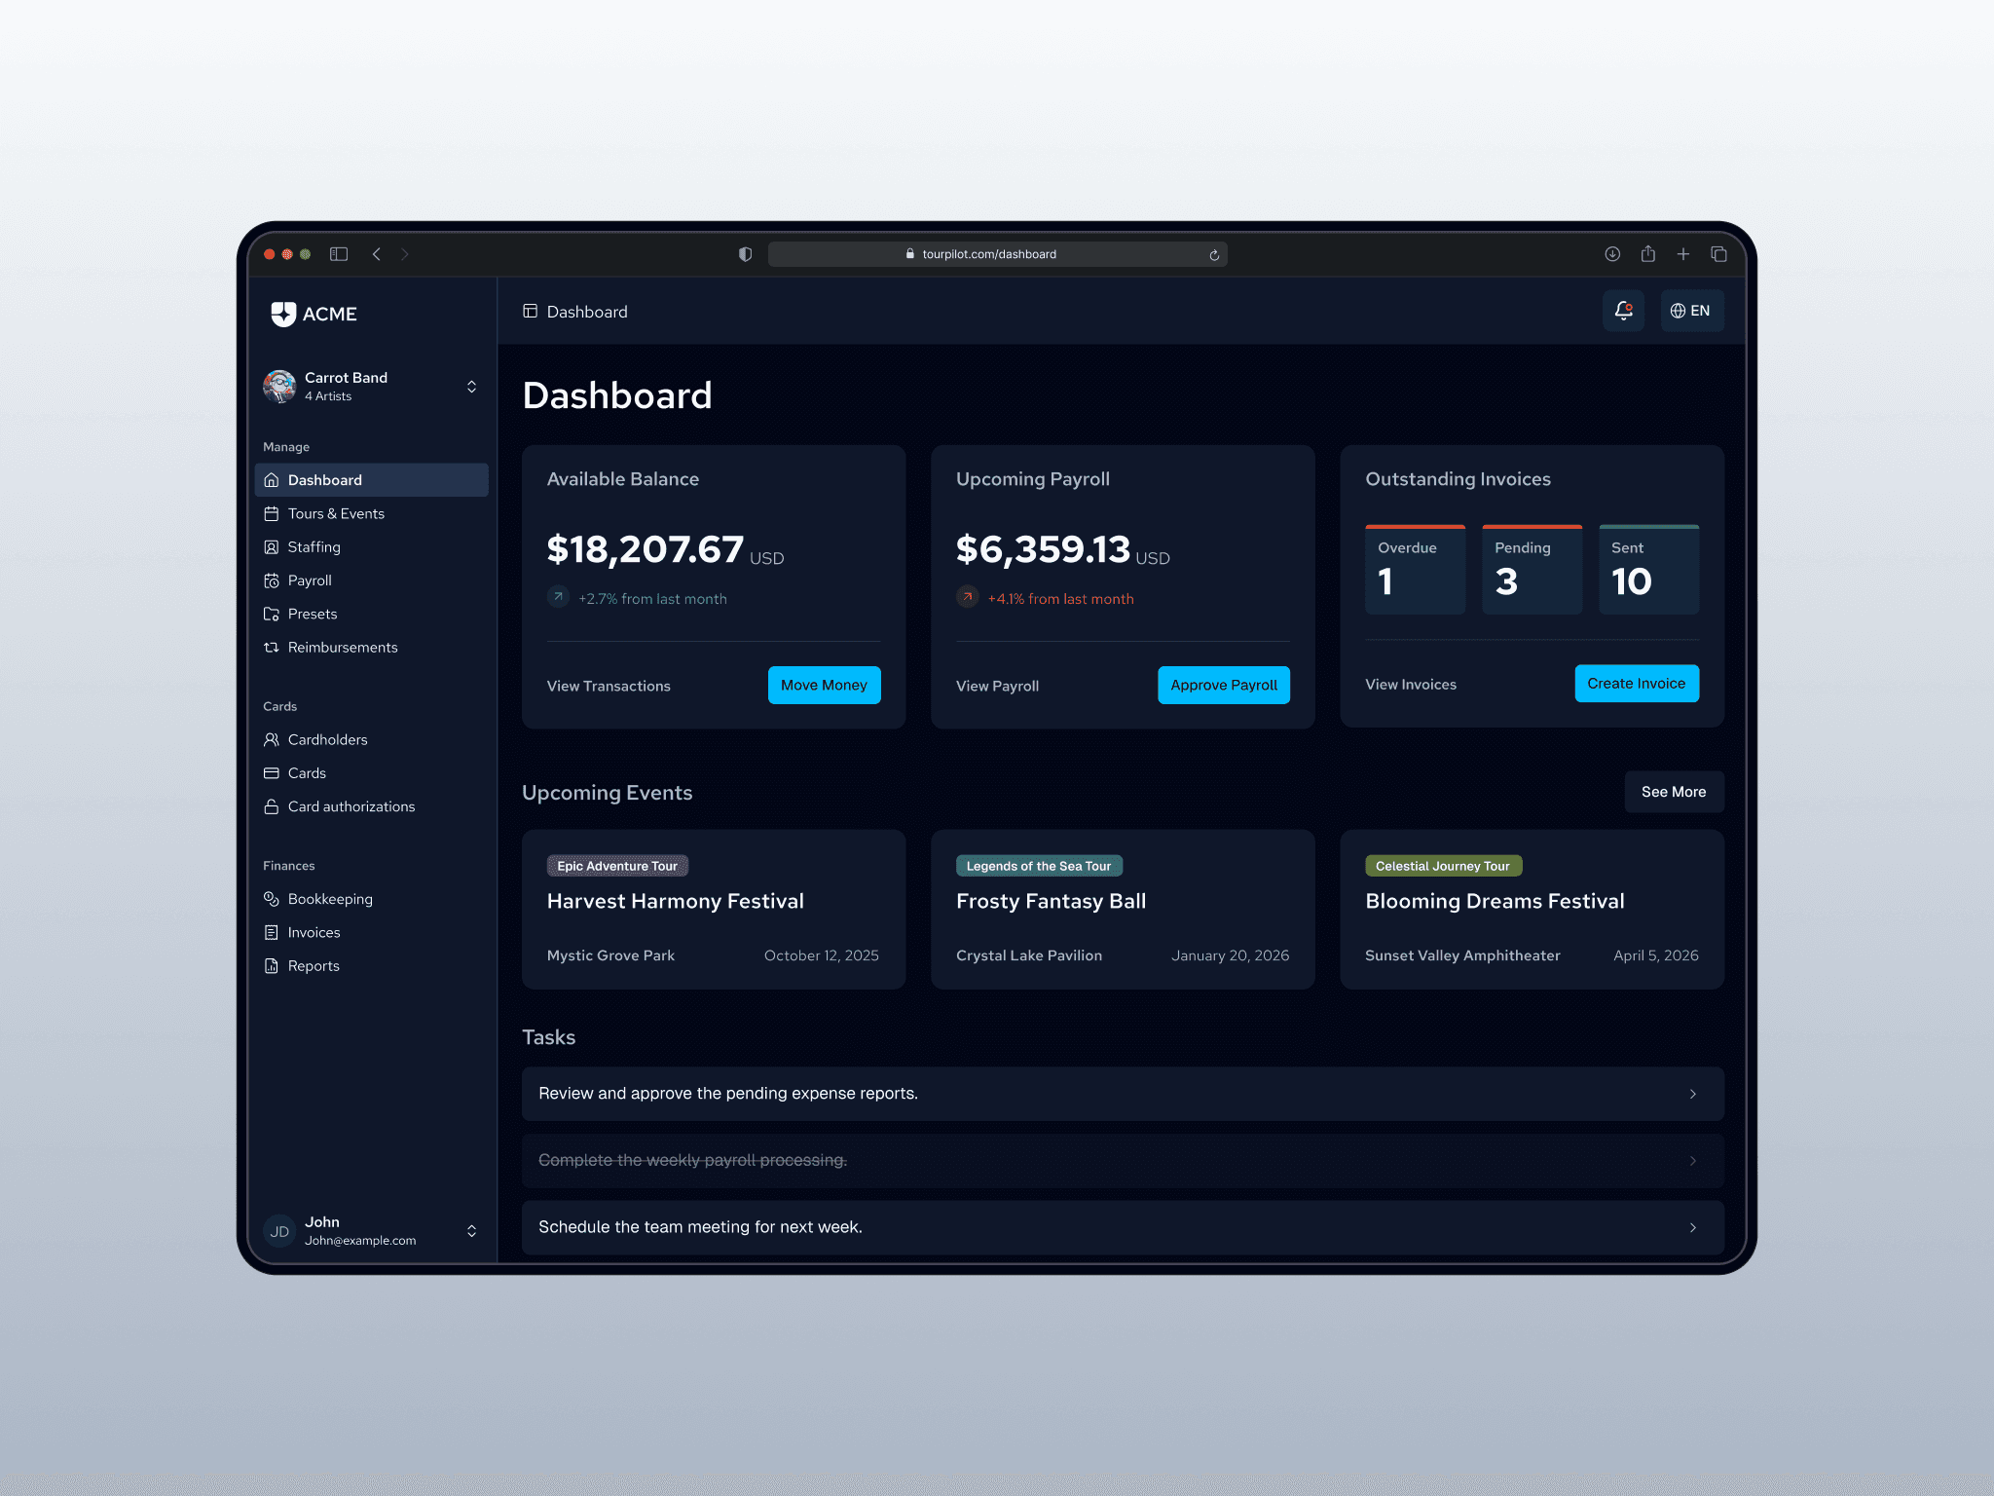The width and height of the screenshot is (1994, 1496).
Task: Show the tab overview icon
Action: click(1718, 254)
